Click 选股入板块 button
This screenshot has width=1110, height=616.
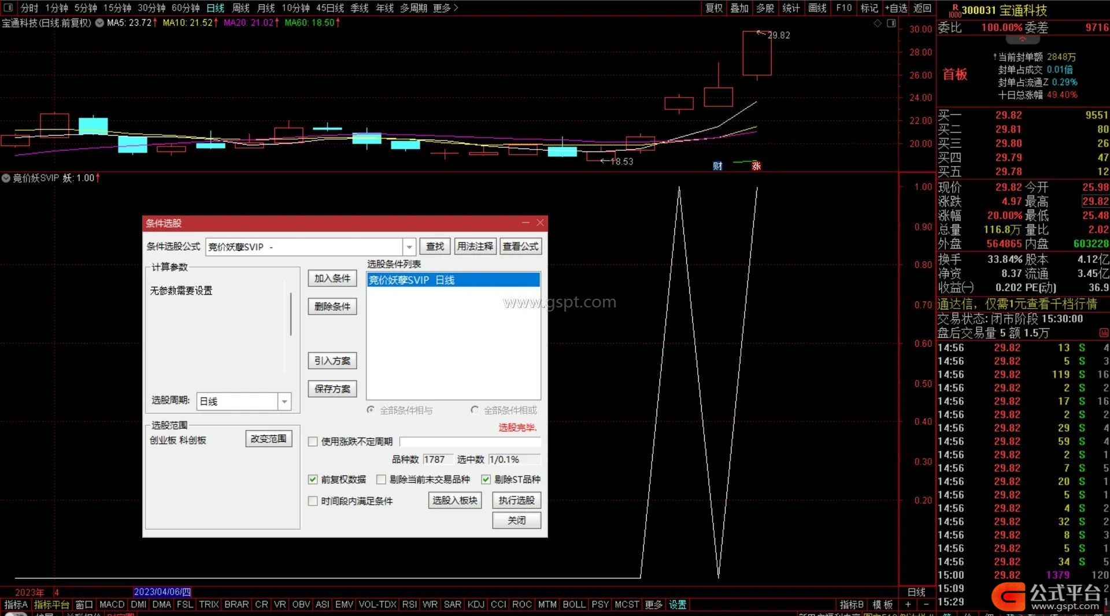tap(455, 500)
